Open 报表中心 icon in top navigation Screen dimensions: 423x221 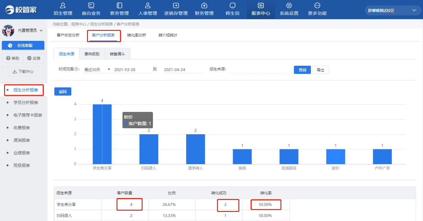[x=261, y=5]
